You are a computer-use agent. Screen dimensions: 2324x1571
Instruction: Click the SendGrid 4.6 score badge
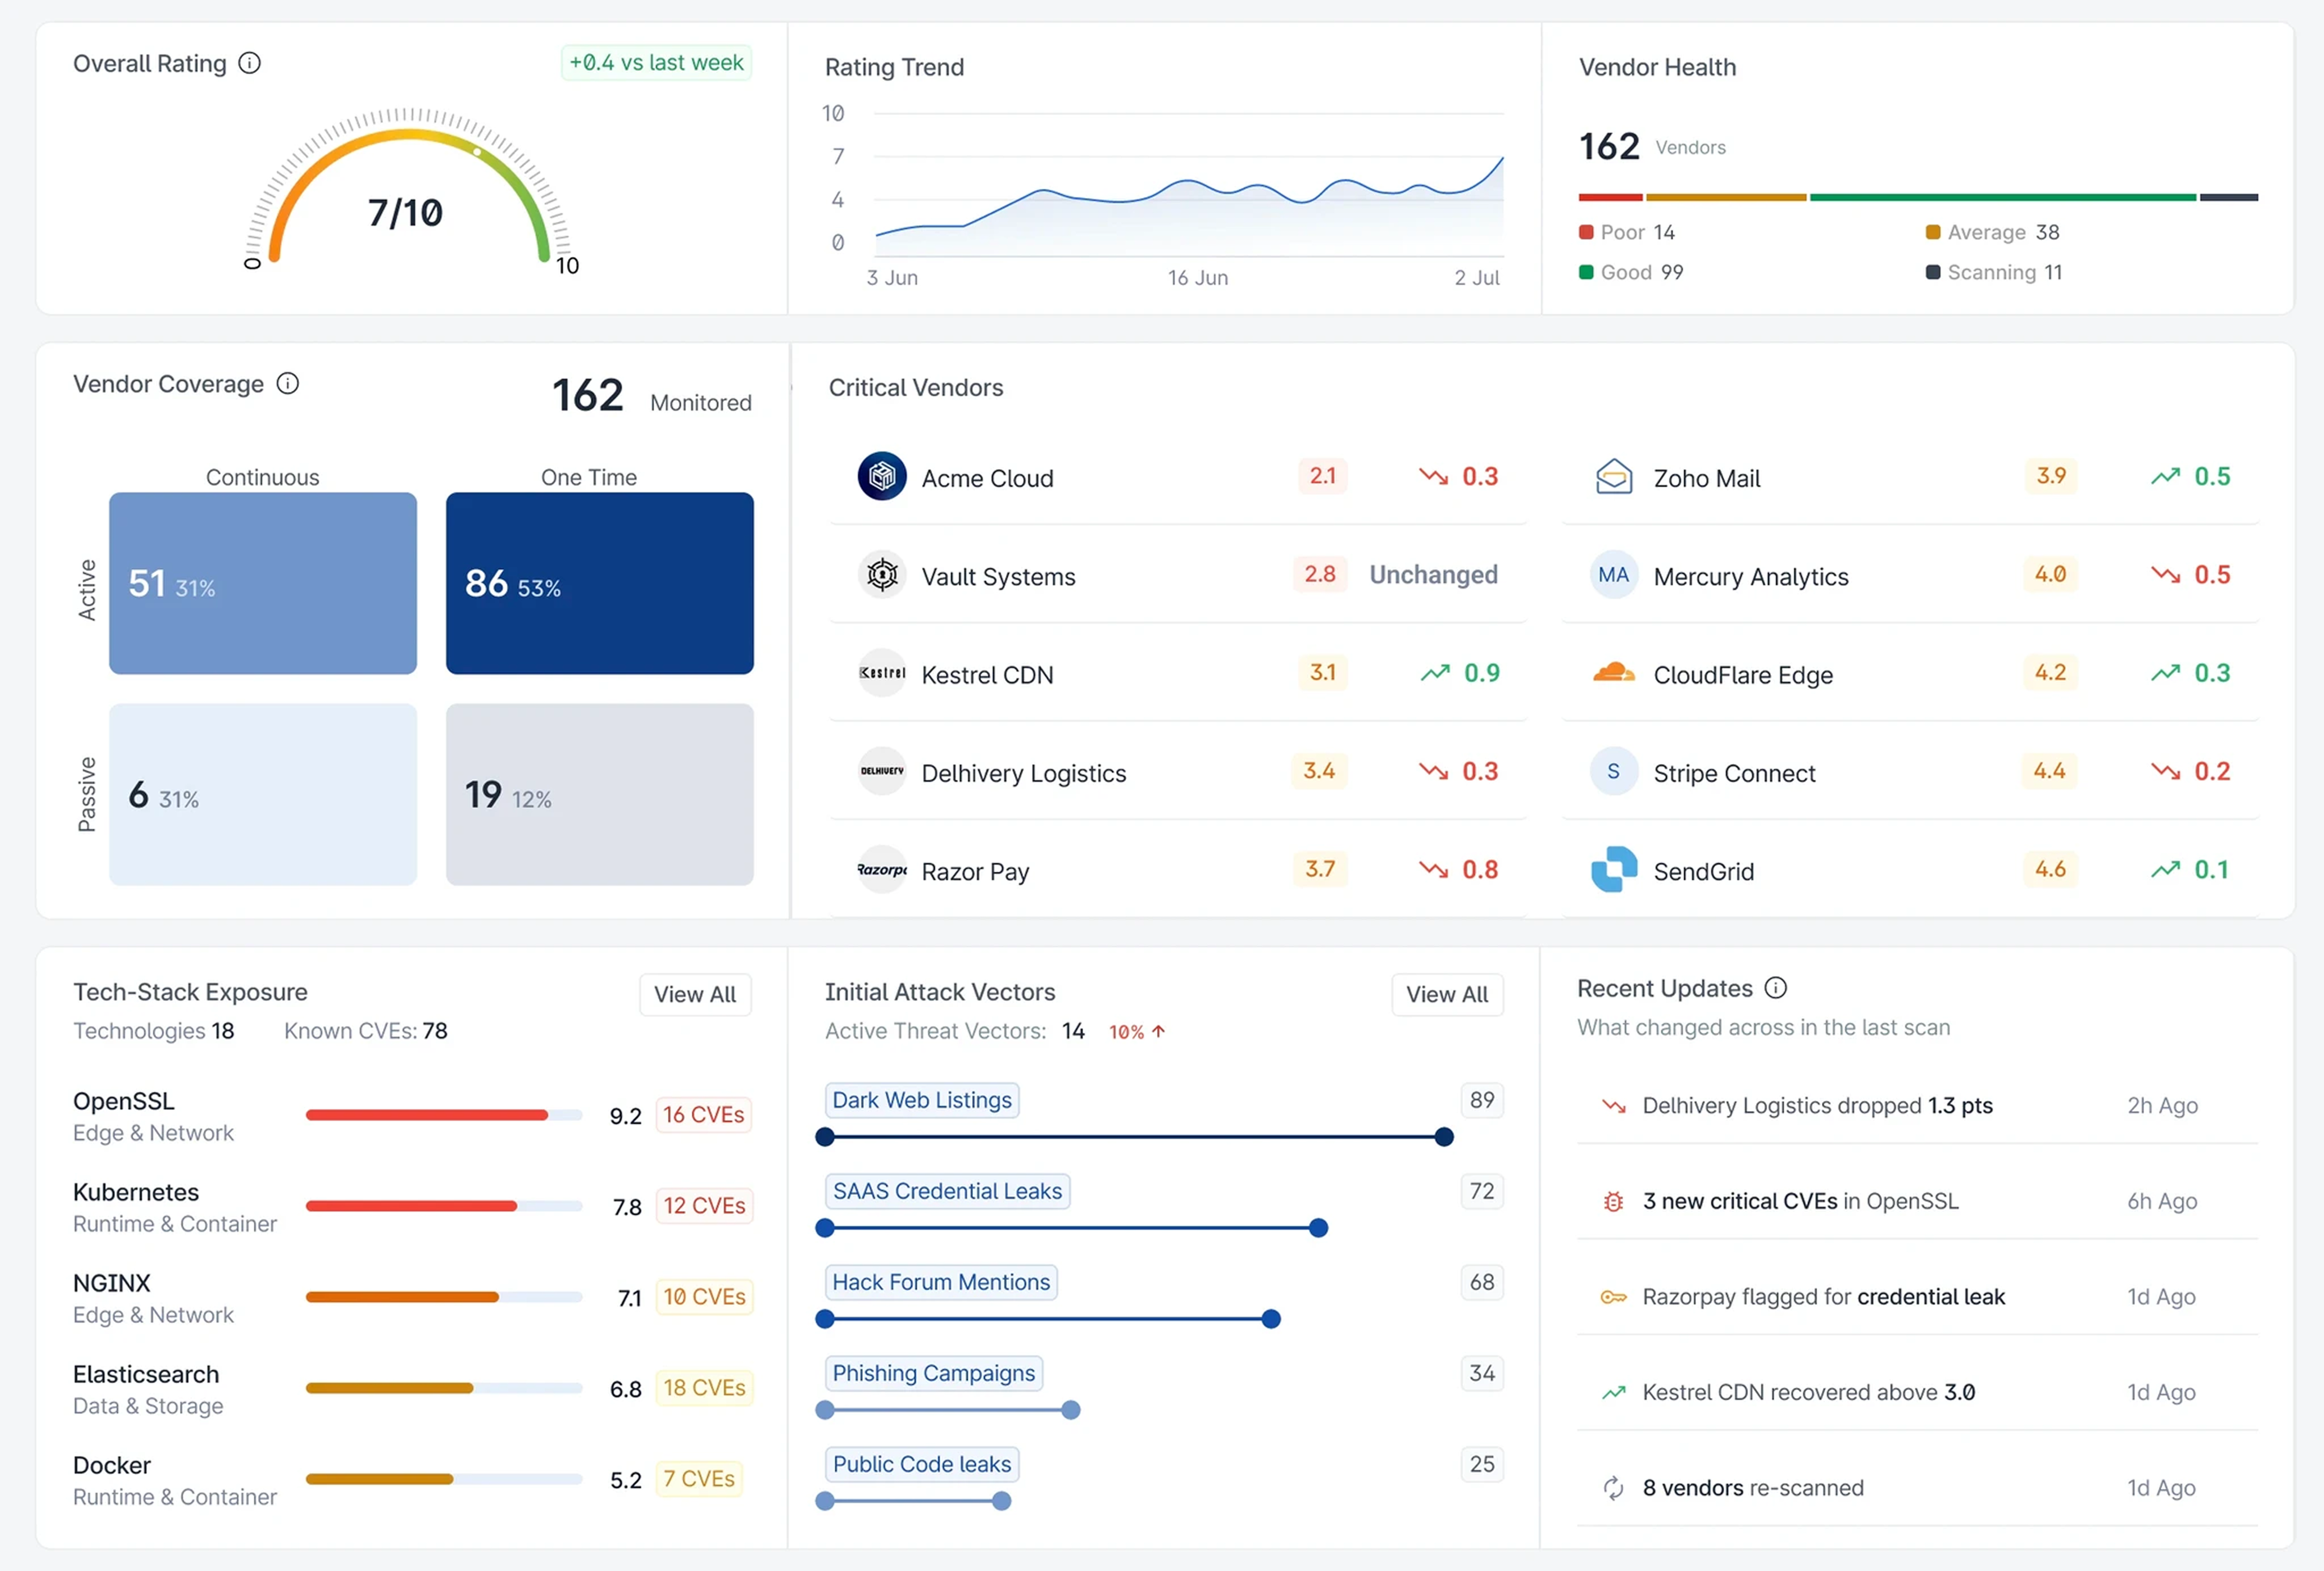tap(2051, 868)
